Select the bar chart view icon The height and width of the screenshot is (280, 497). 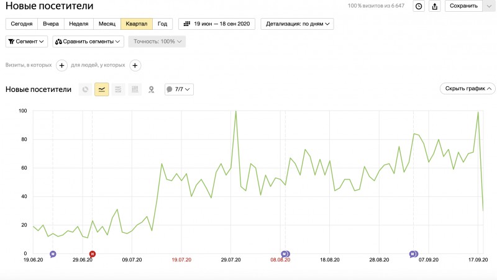point(134,89)
